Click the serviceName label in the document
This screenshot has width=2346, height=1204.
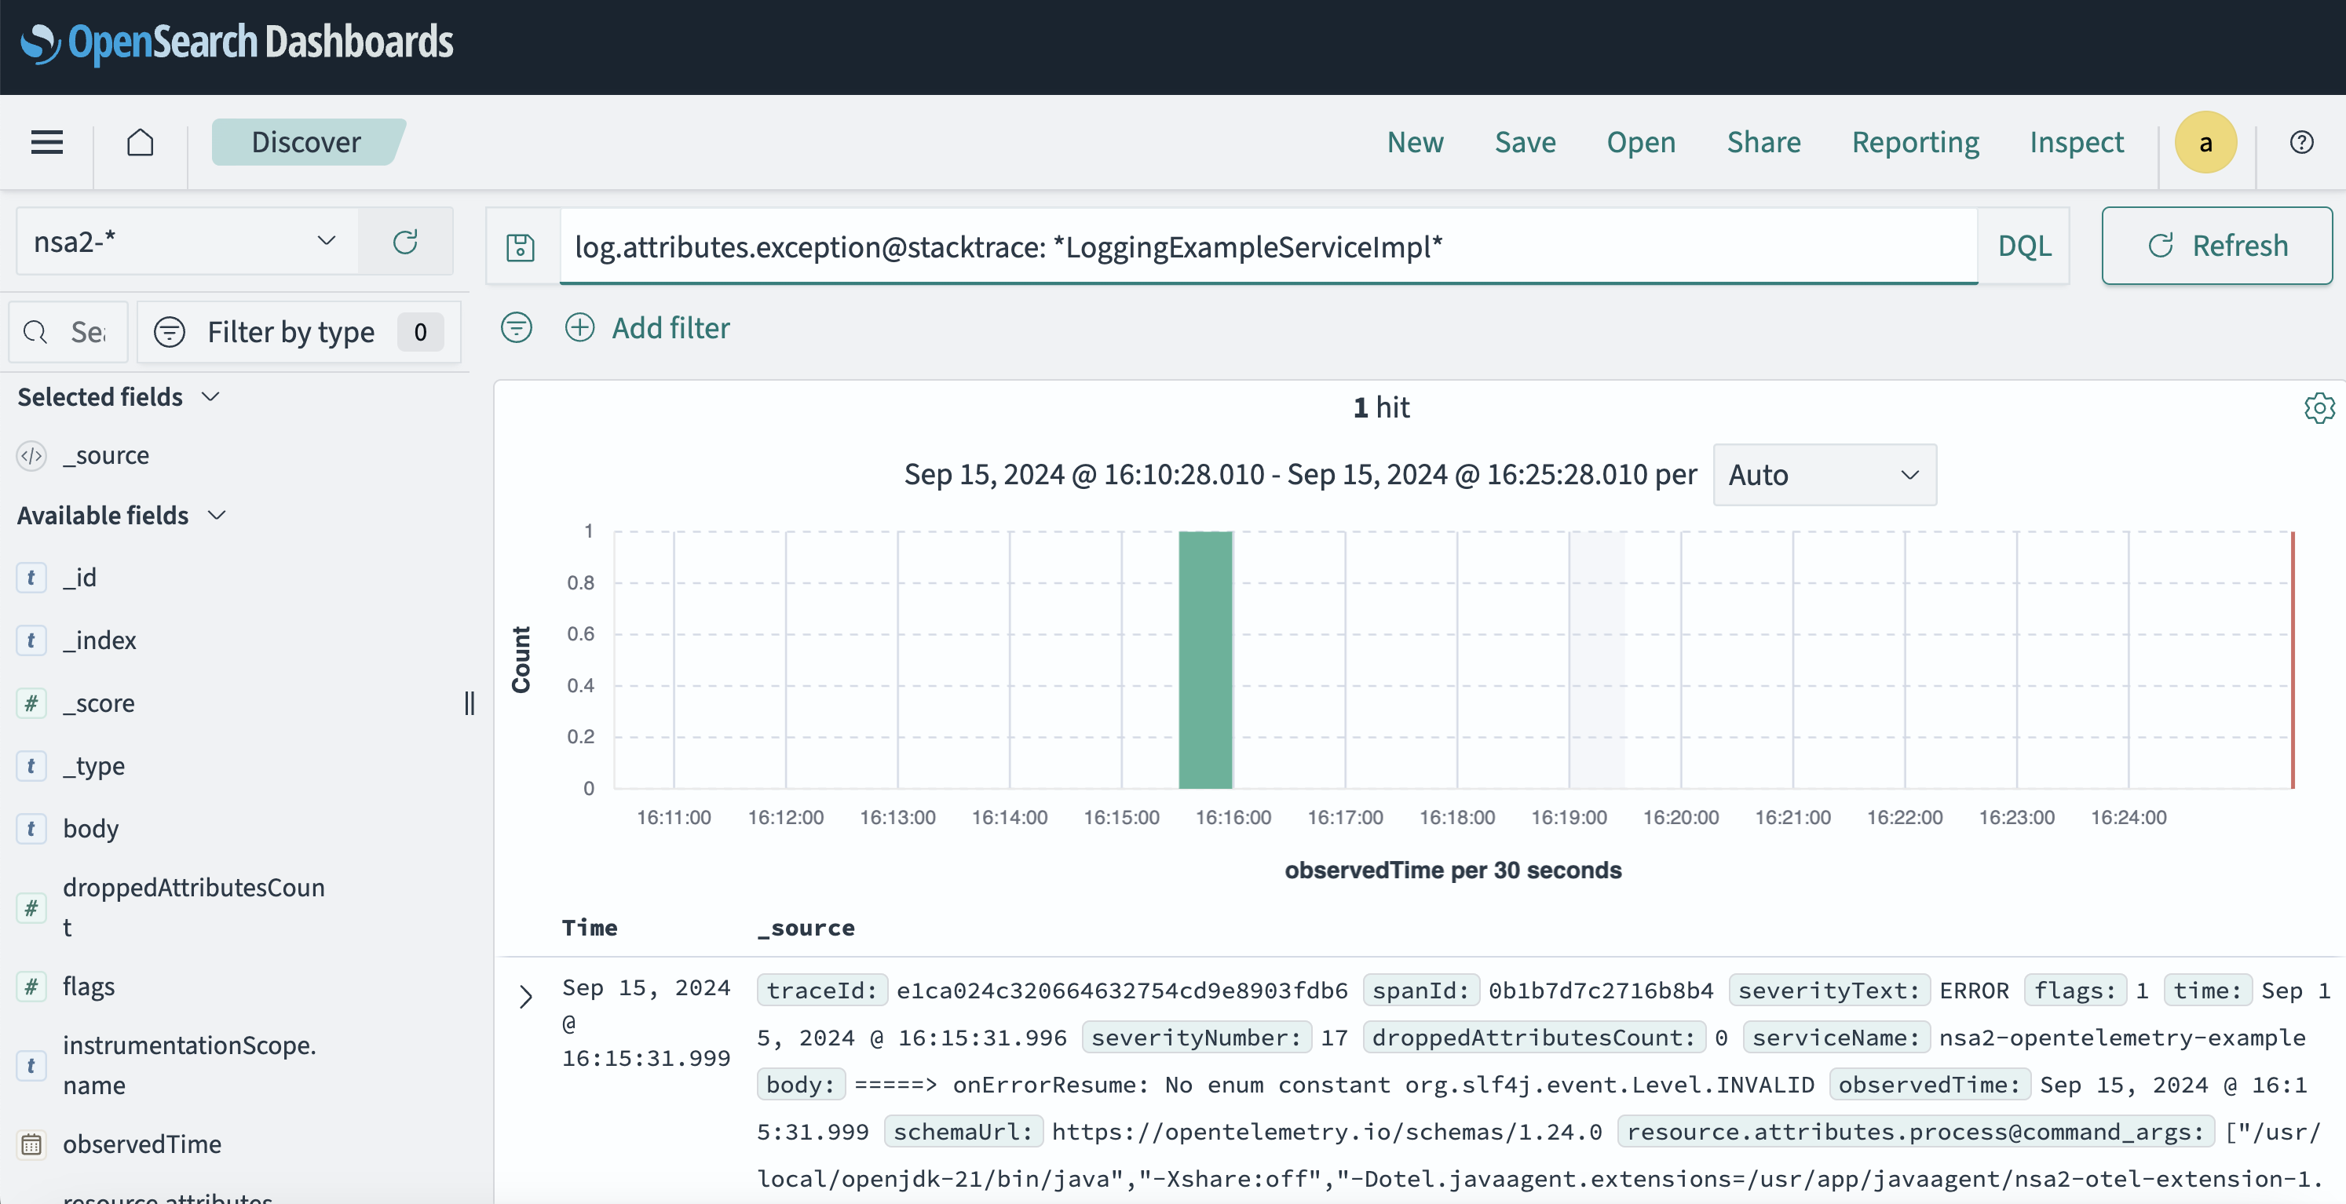pyautogui.click(x=1836, y=1038)
